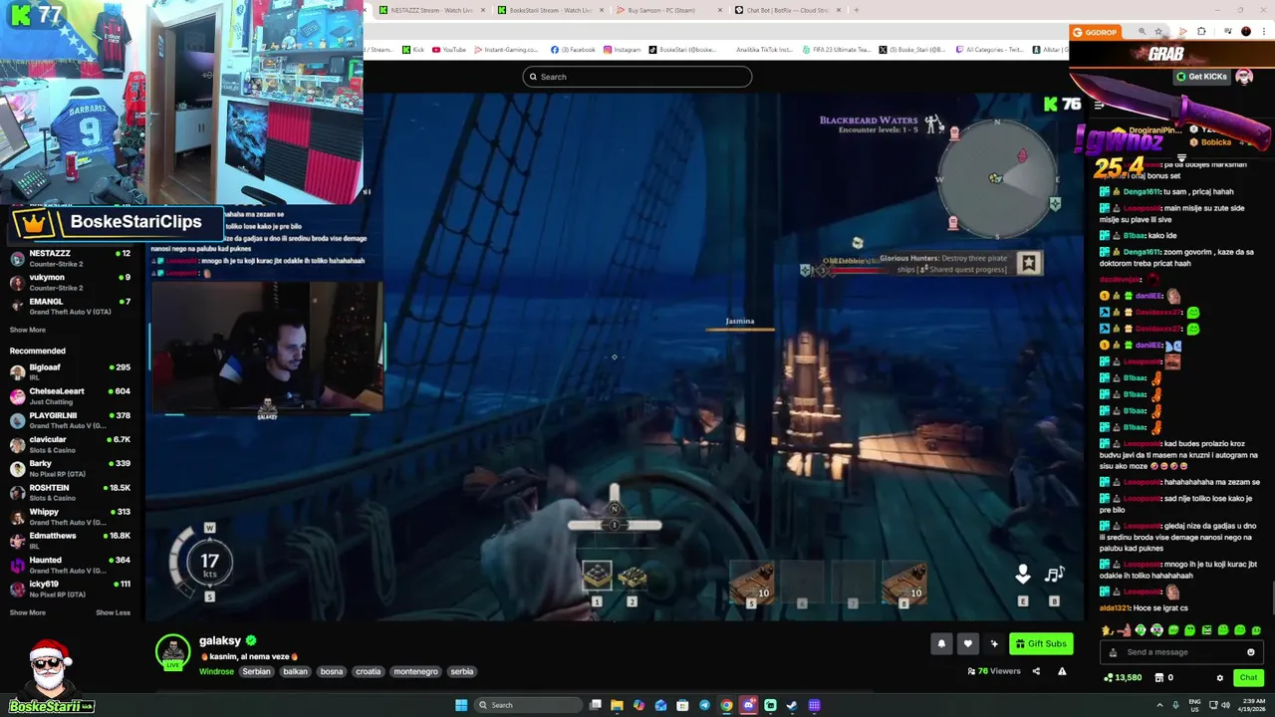Viewport: 1275px width, 717px height.
Task: Open Google Chrome from the taskbar
Action: pyautogui.click(x=726, y=705)
